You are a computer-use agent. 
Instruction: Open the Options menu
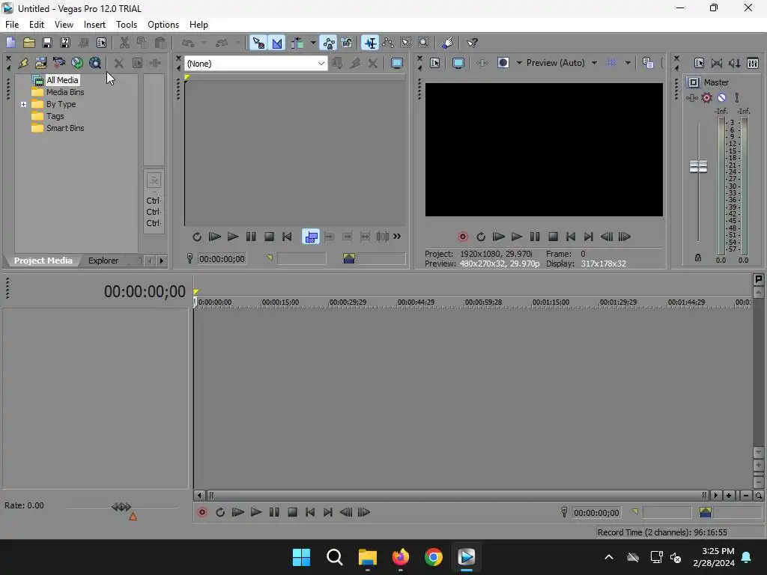(x=163, y=25)
